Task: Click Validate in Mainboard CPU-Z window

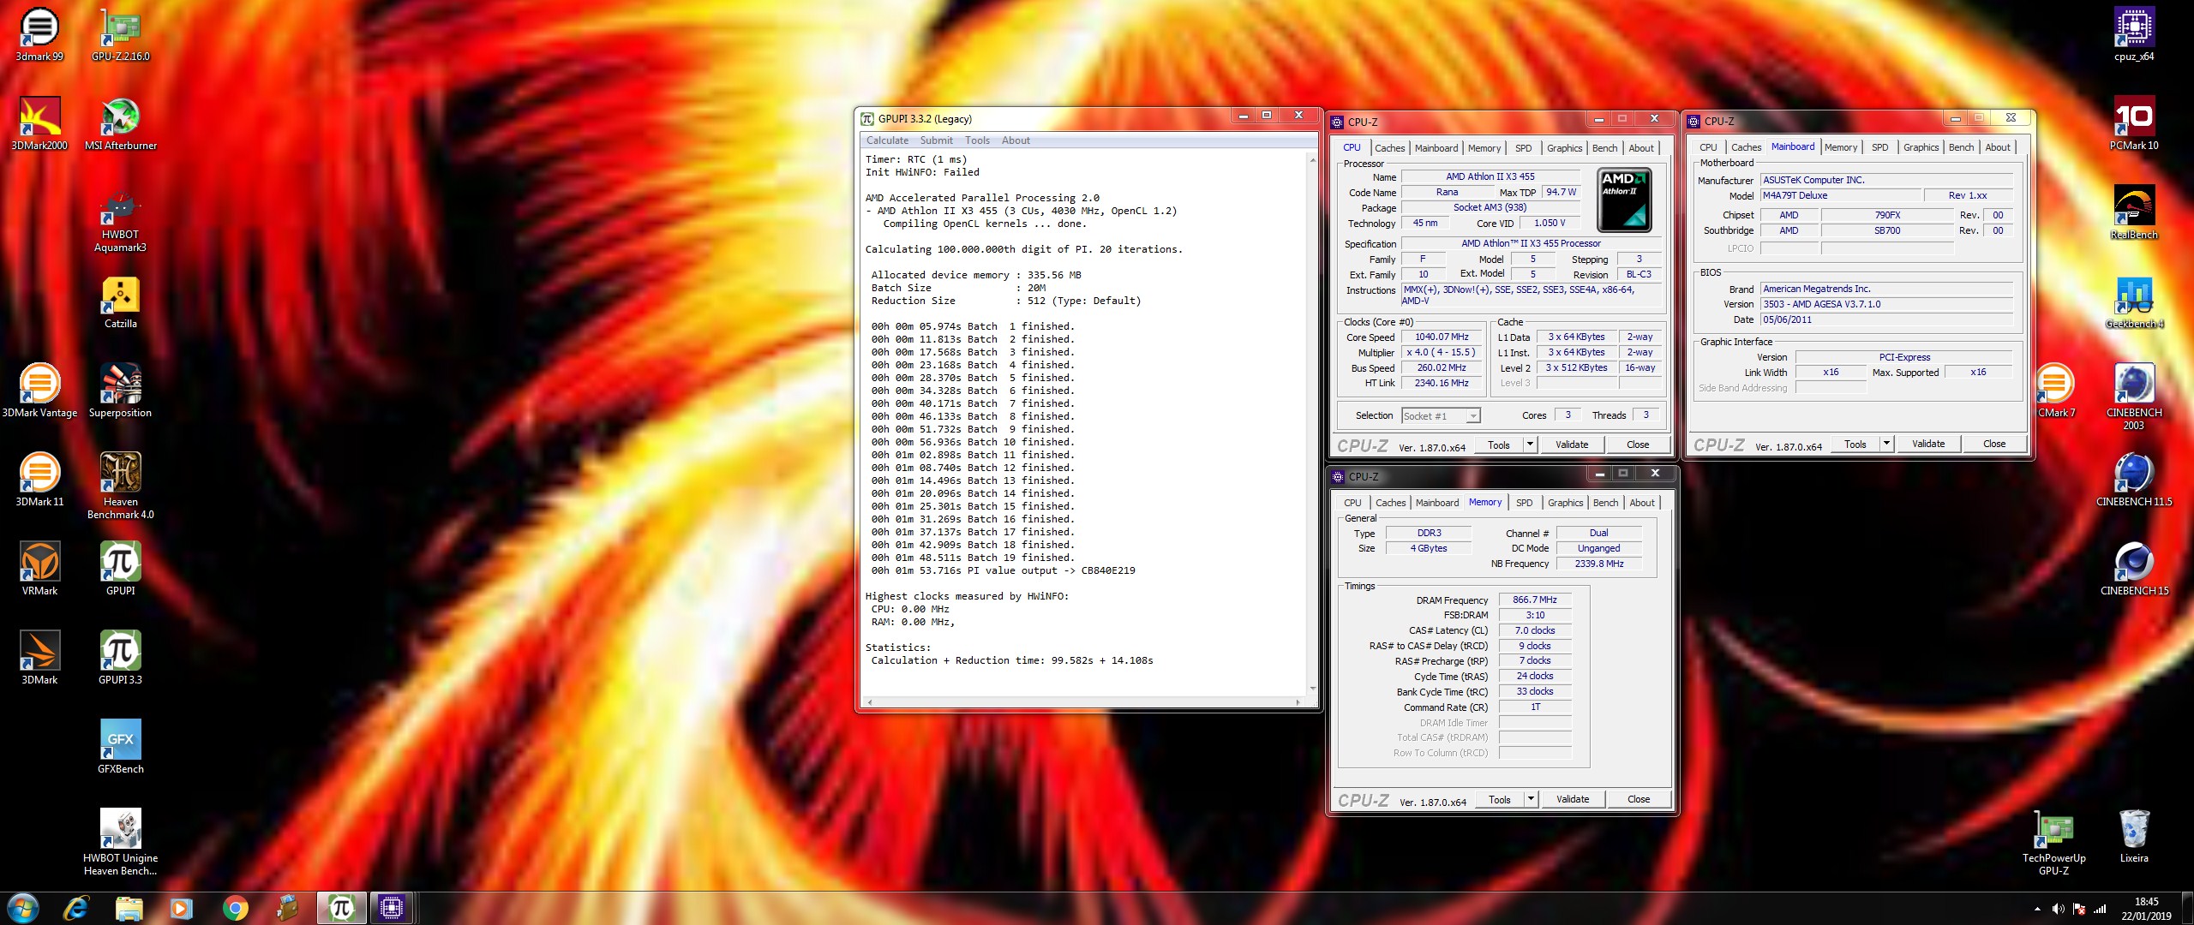Action: point(1928,444)
